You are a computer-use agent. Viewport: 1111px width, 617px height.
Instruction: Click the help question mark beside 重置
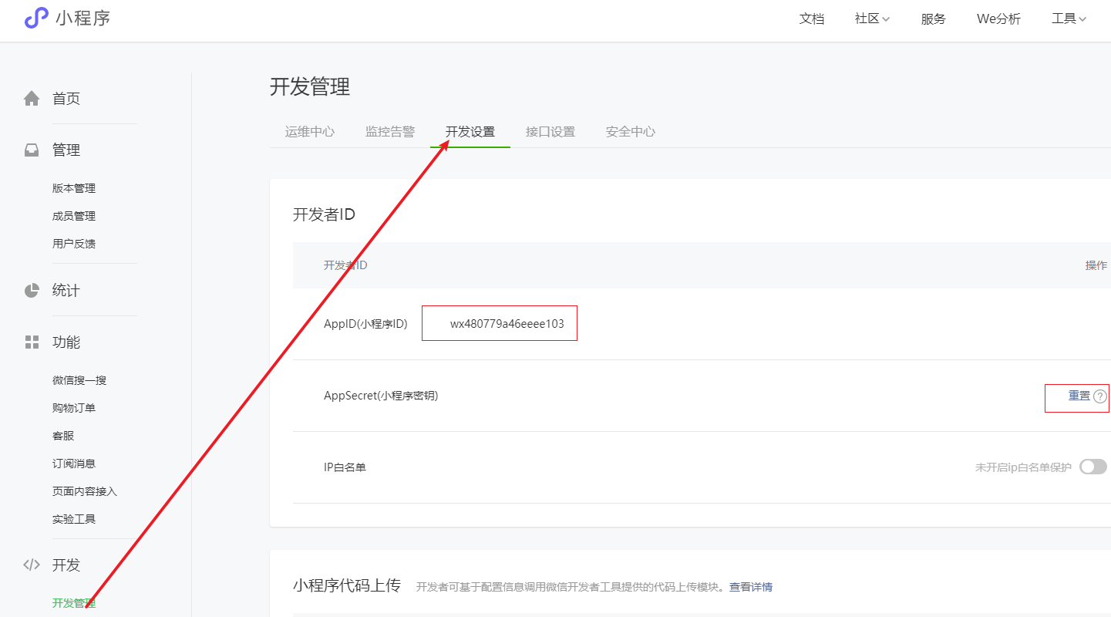(1100, 396)
